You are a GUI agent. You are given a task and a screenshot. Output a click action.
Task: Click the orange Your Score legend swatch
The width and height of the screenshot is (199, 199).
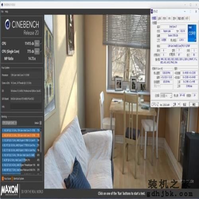pyautogui.click(x=3, y=179)
